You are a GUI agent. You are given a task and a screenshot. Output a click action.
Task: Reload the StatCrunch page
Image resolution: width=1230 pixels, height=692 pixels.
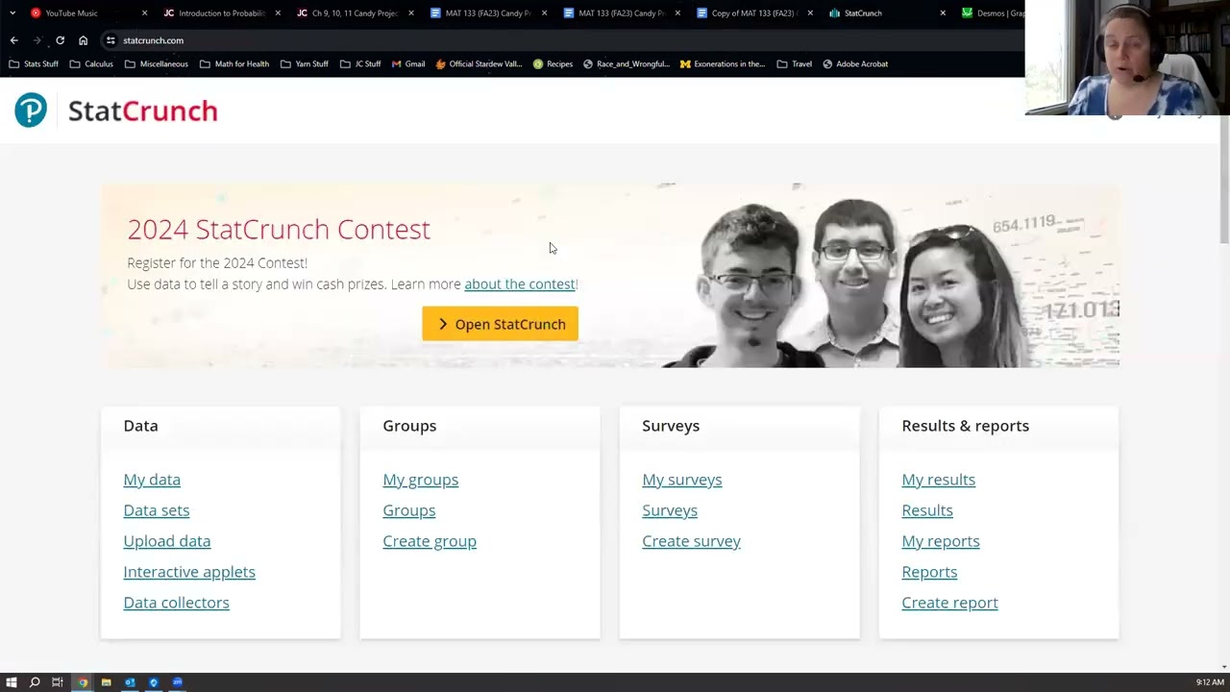tap(60, 40)
